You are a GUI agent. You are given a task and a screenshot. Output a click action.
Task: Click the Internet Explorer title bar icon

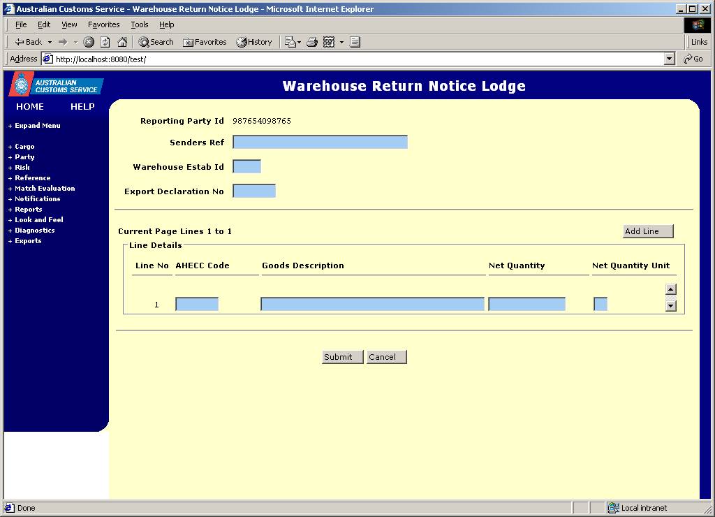tap(9, 8)
